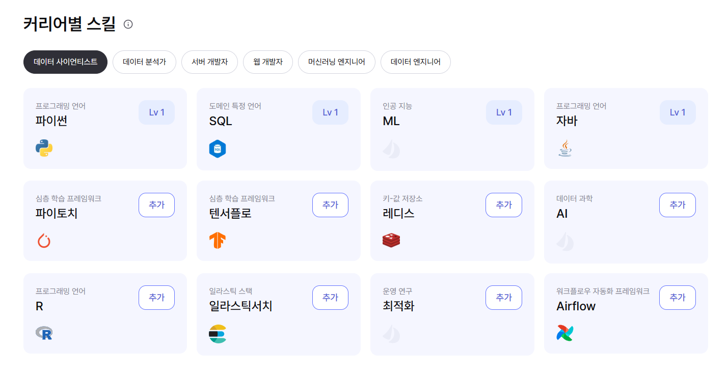This screenshot has width=728, height=379.
Task: Click the Redis cube icon on 레디스 card
Action: pos(391,240)
